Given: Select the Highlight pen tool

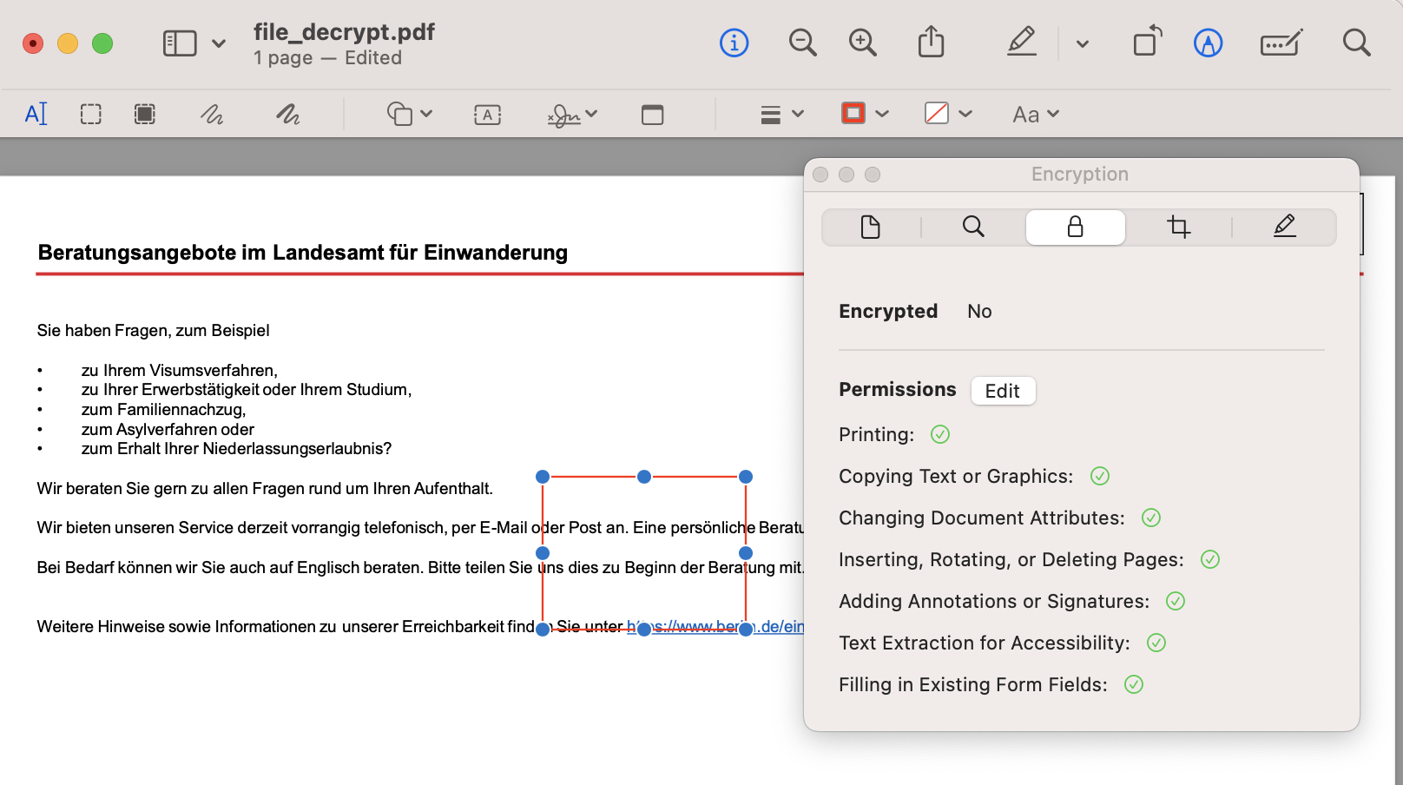Looking at the screenshot, I should [x=1022, y=42].
